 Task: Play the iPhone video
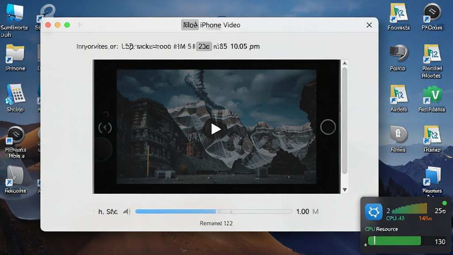click(215, 129)
